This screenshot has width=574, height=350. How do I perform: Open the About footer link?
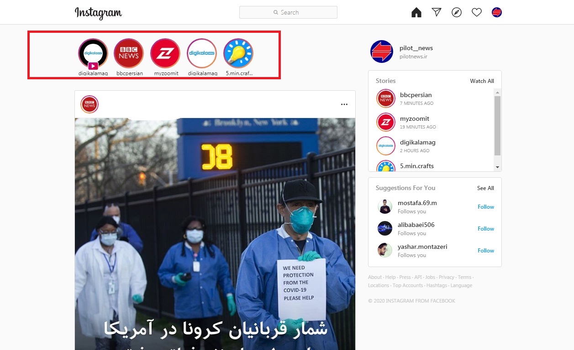(375, 277)
